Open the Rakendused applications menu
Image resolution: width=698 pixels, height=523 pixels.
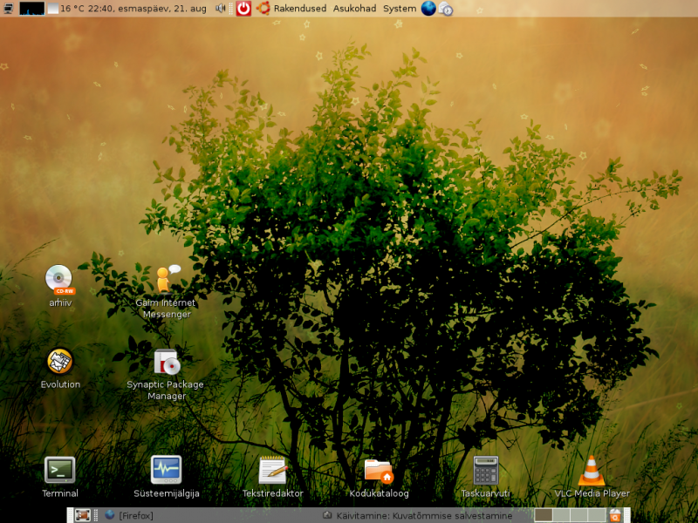[300, 9]
